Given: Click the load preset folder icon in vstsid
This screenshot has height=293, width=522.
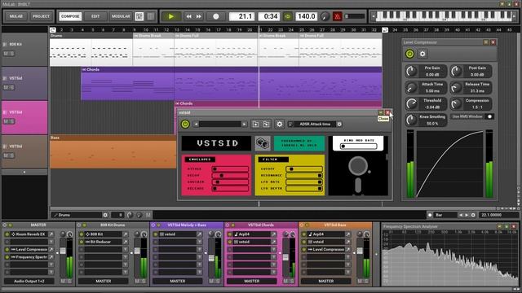Looking at the screenshot, I should click(255, 125).
